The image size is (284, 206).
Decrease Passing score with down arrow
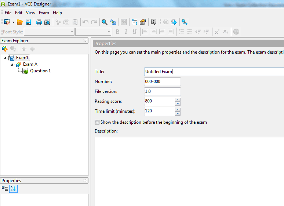[x=178, y=104]
